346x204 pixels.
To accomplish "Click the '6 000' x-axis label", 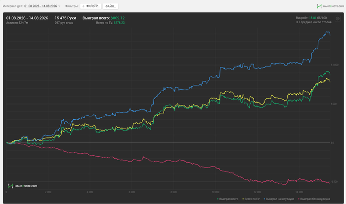I will point(132,192).
